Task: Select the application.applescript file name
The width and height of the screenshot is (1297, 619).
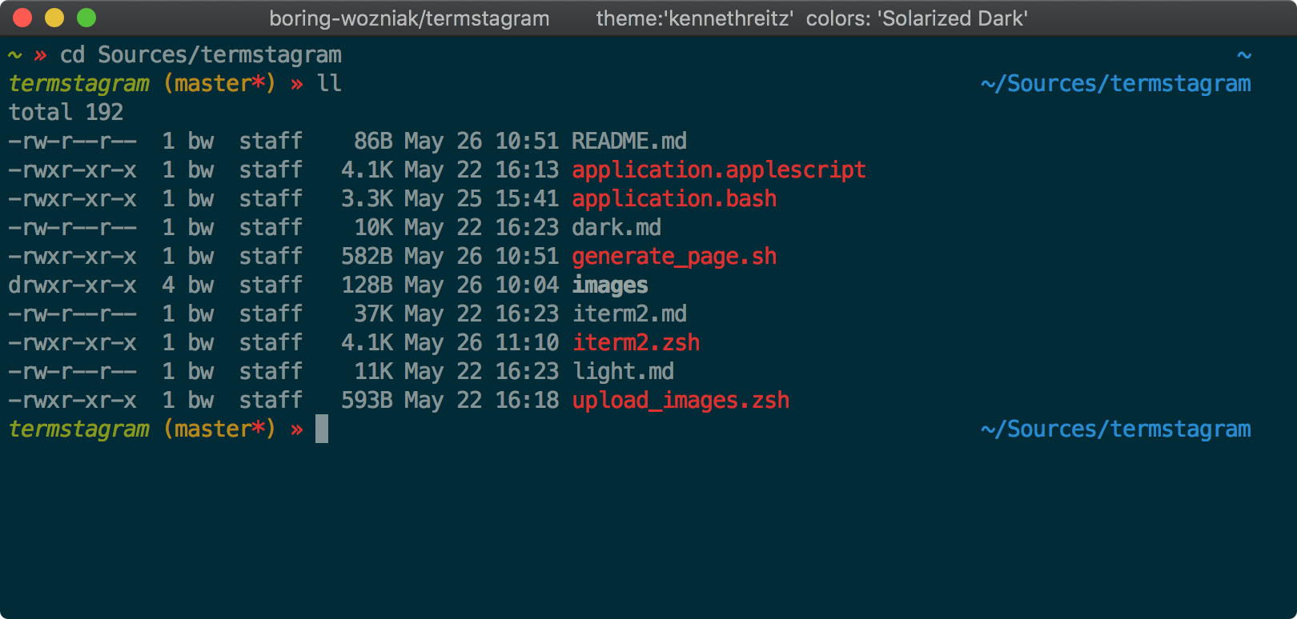Action: [x=718, y=170]
